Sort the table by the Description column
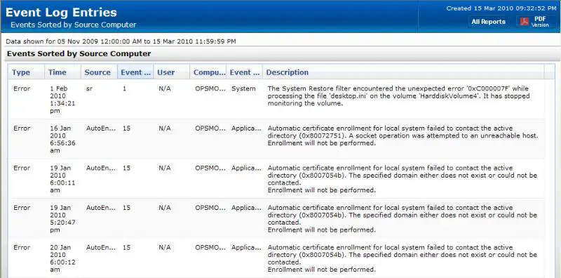561x278 pixels. pos(404,72)
